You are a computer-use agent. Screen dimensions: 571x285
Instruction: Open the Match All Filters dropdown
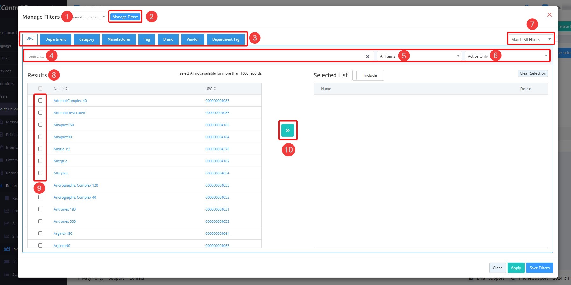531,39
